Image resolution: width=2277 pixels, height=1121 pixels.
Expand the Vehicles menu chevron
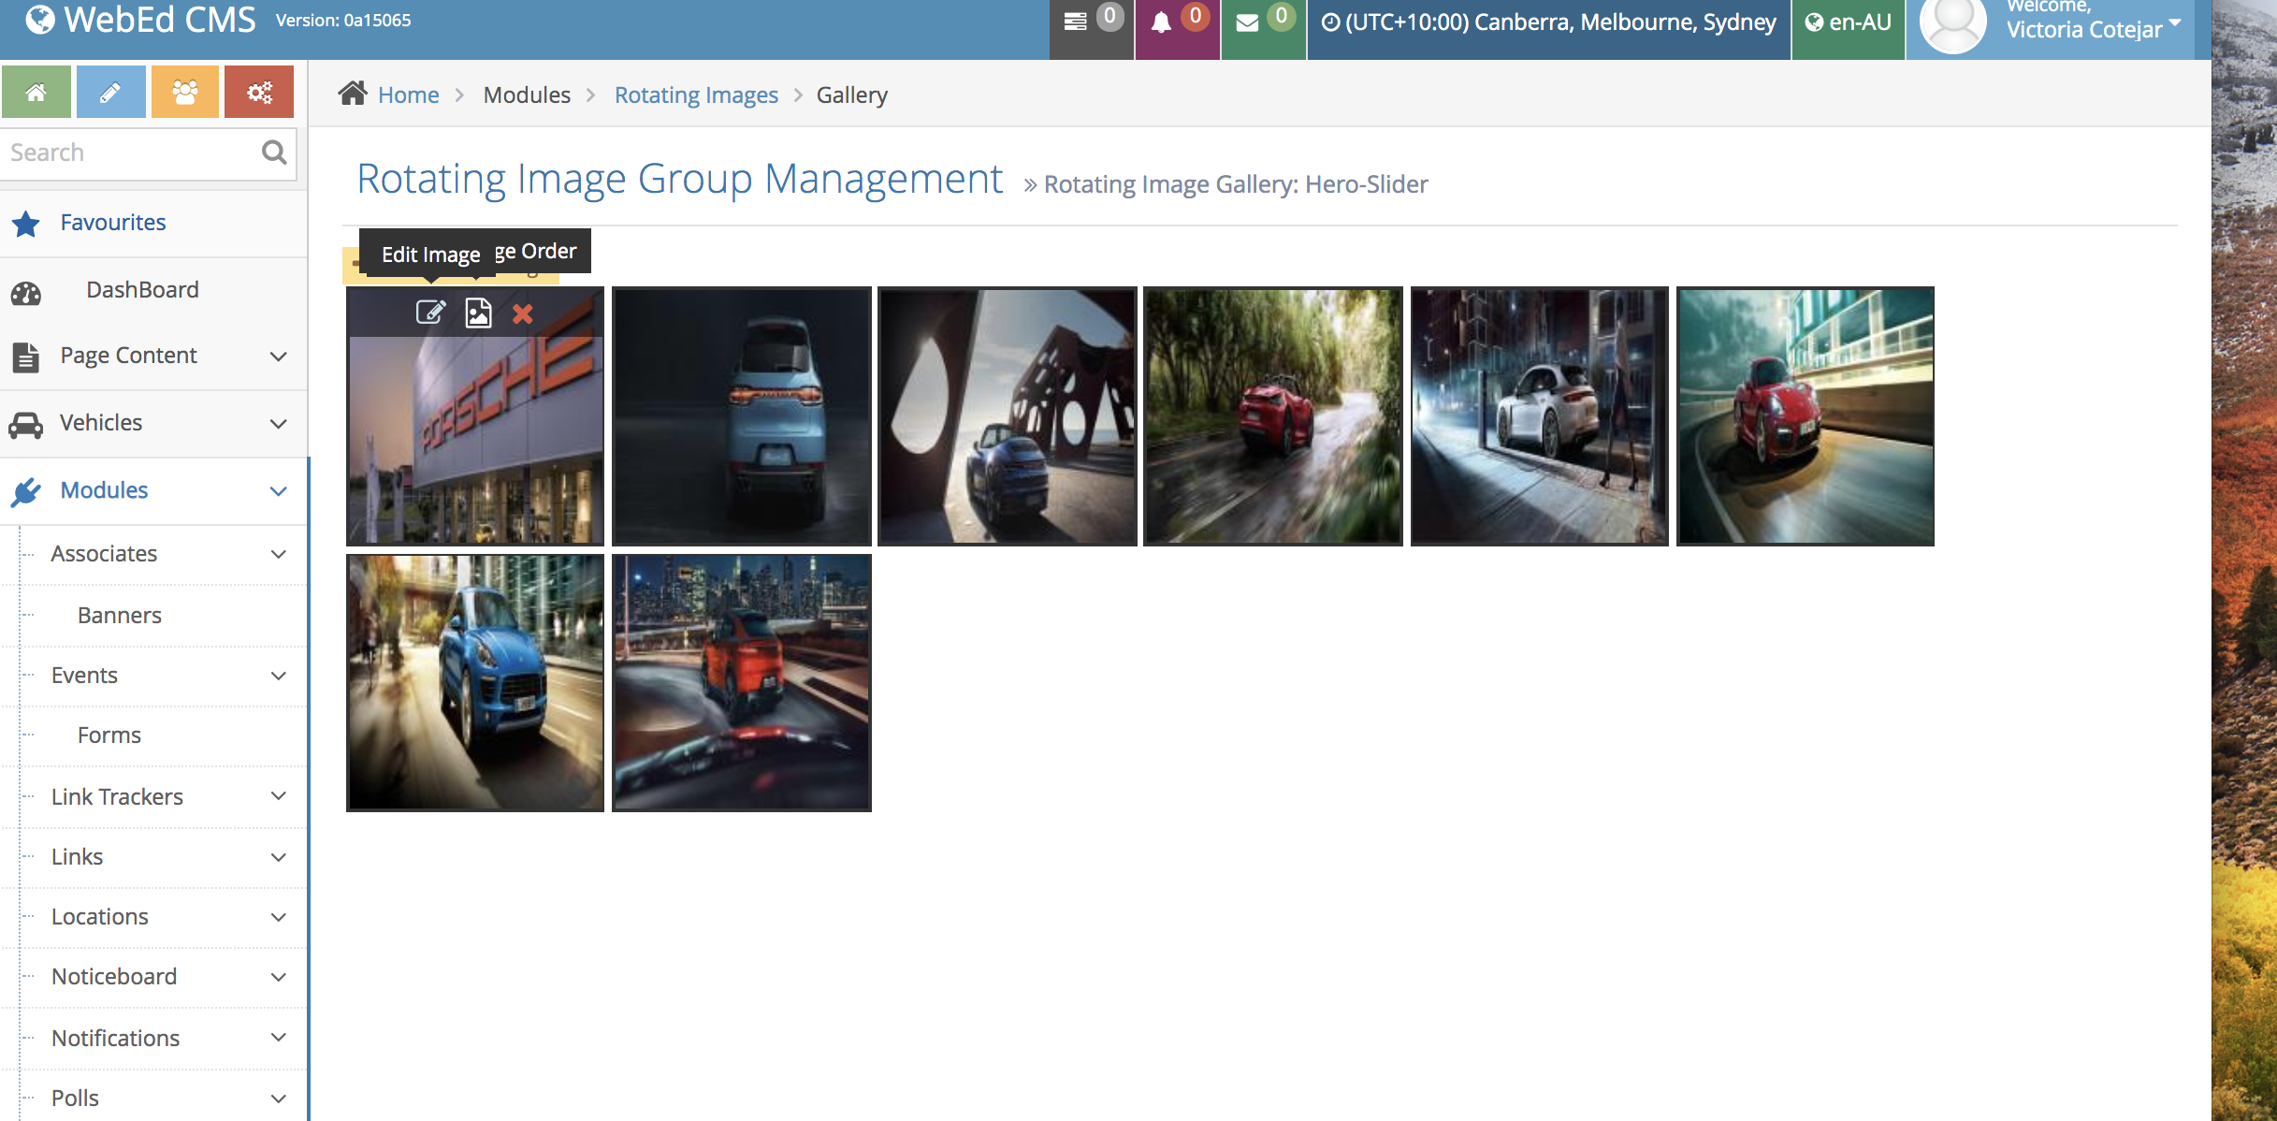tap(278, 424)
